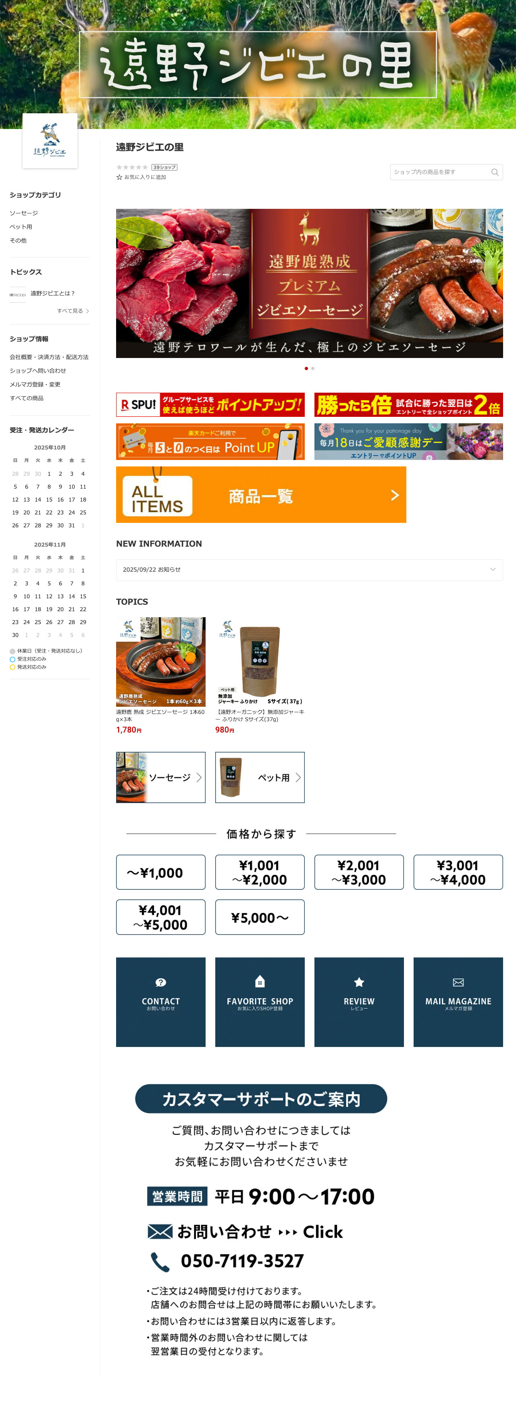Click the shop search input field
The height and width of the screenshot is (1411, 516).
click(x=440, y=172)
